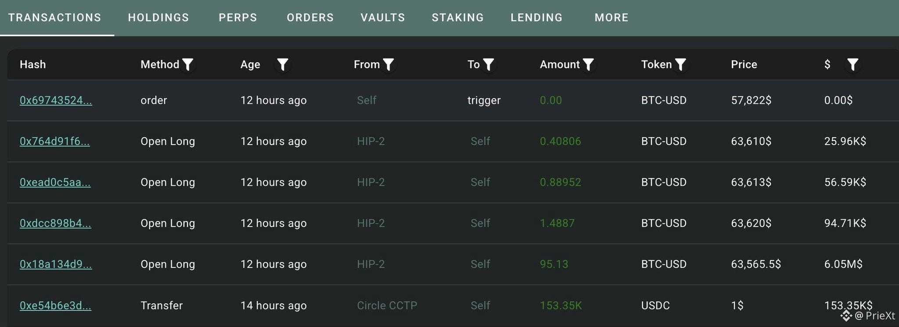This screenshot has height=327, width=899.
Task: Switch to the PERPS tab
Action: (238, 18)
